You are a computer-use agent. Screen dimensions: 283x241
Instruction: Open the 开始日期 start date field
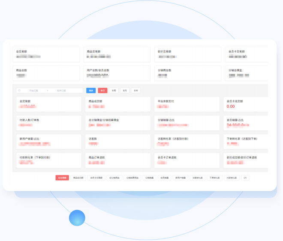pos(33,90)
